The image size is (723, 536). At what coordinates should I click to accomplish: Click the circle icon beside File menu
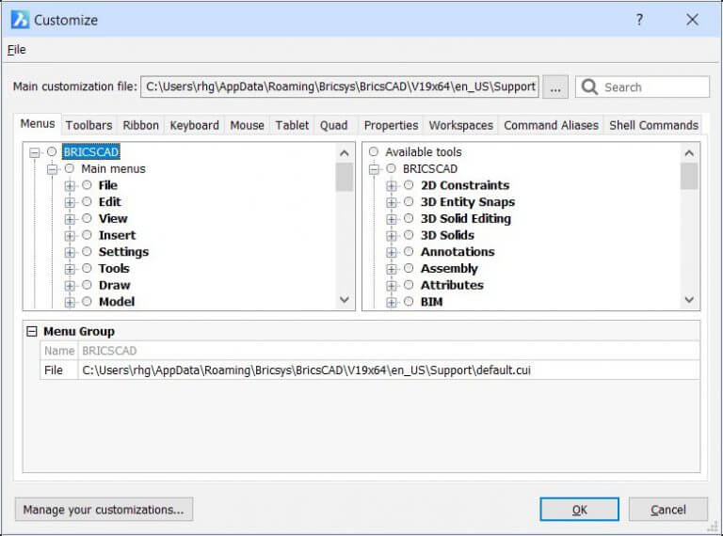pyautogui.click(x=87, y=185)
